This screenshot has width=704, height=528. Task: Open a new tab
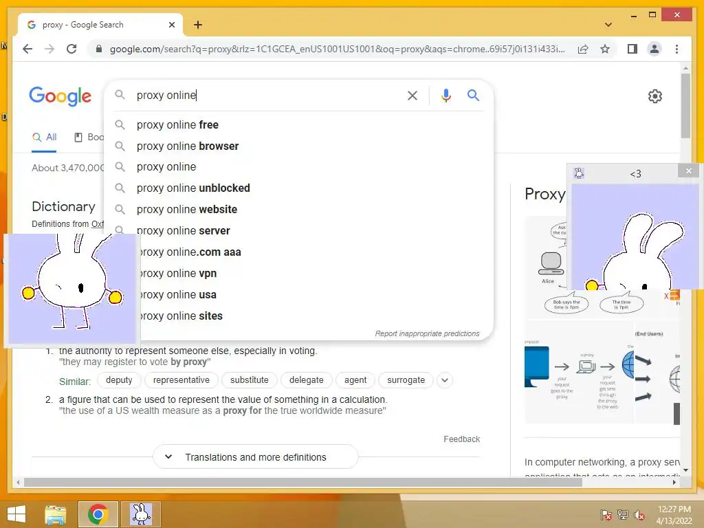pos(198,25)
